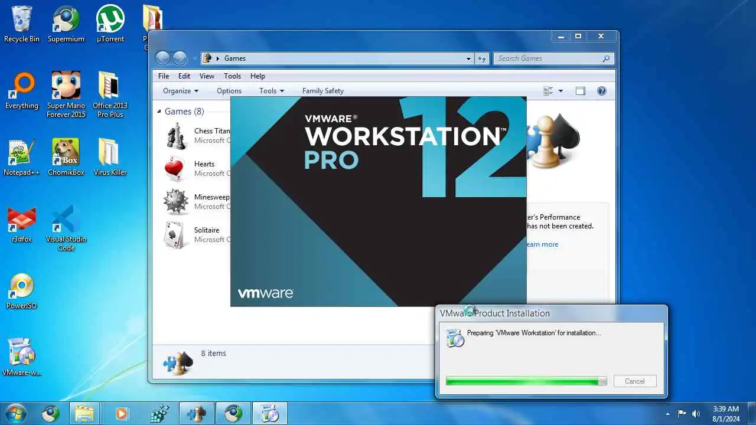This screenshot has height=425, width=756.
Task: Click the Back arrow in Games window
Action: tap(163, 58)
